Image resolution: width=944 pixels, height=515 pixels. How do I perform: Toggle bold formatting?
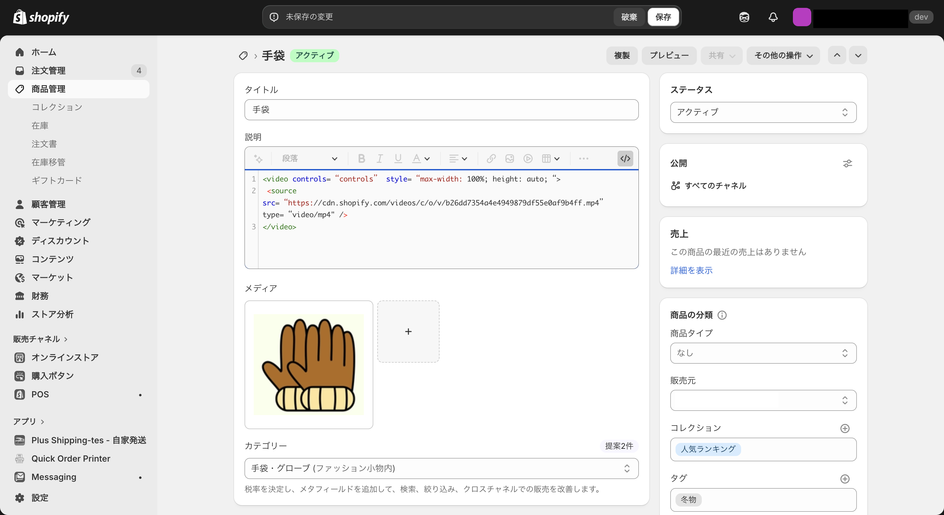click(361, 159)
